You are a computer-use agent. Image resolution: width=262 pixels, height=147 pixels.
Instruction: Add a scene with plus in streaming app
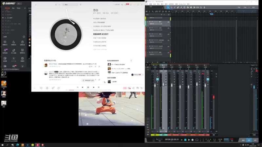coord(25,8)
